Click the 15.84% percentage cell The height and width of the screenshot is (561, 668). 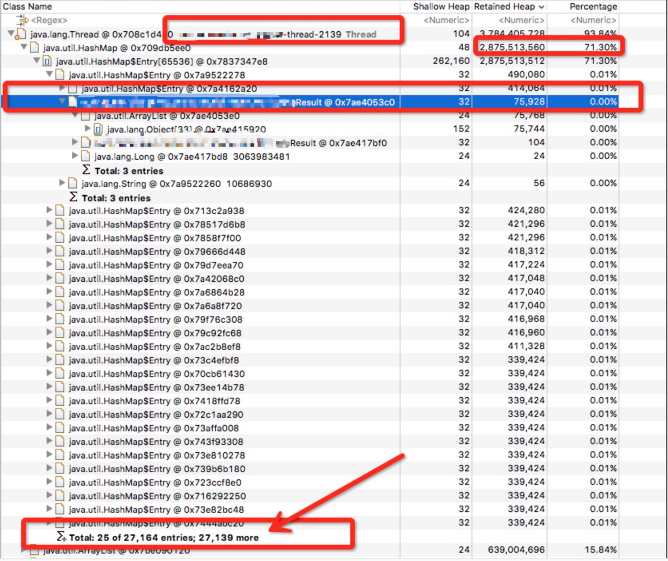tap(601, 550)
